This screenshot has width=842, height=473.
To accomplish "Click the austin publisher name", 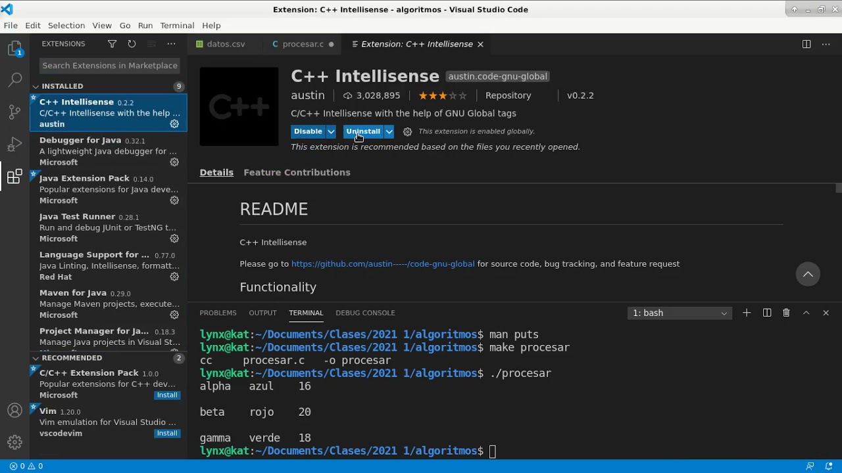I will click(x=308, y=95).
